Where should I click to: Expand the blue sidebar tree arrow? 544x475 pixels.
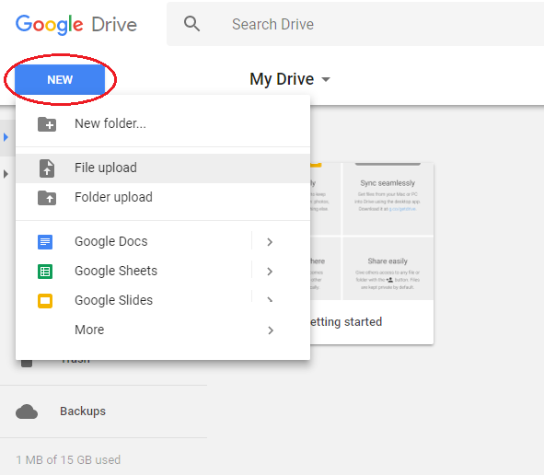click(x=6, y=137)
